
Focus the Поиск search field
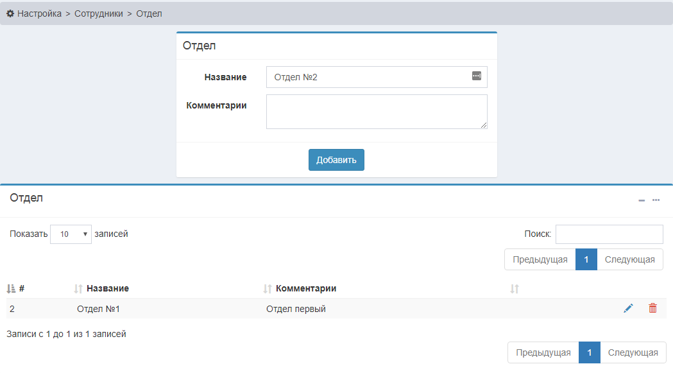(x=609, y=234)
